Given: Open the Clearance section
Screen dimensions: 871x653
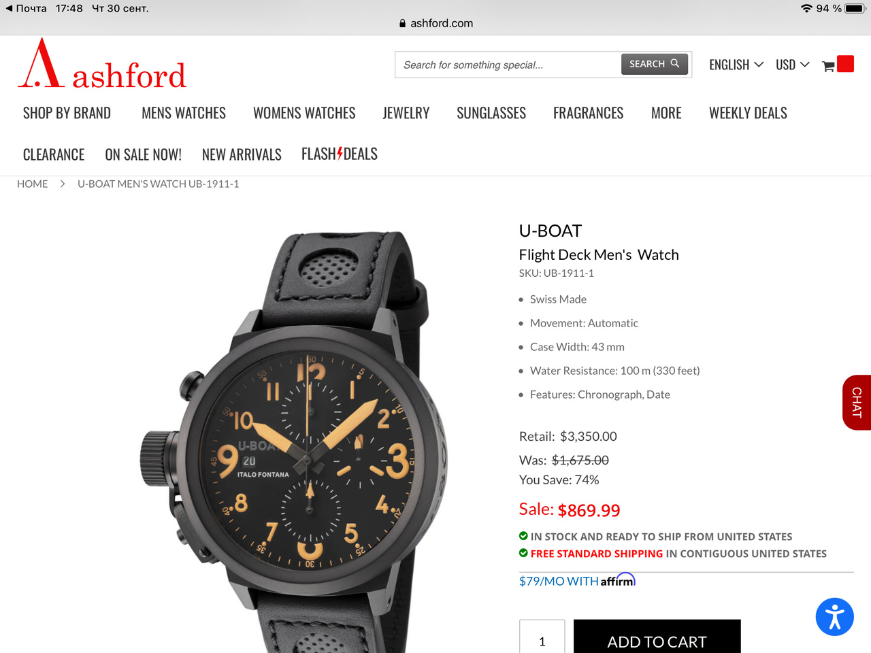Looking at the screenshot, I should click(54, 154).
